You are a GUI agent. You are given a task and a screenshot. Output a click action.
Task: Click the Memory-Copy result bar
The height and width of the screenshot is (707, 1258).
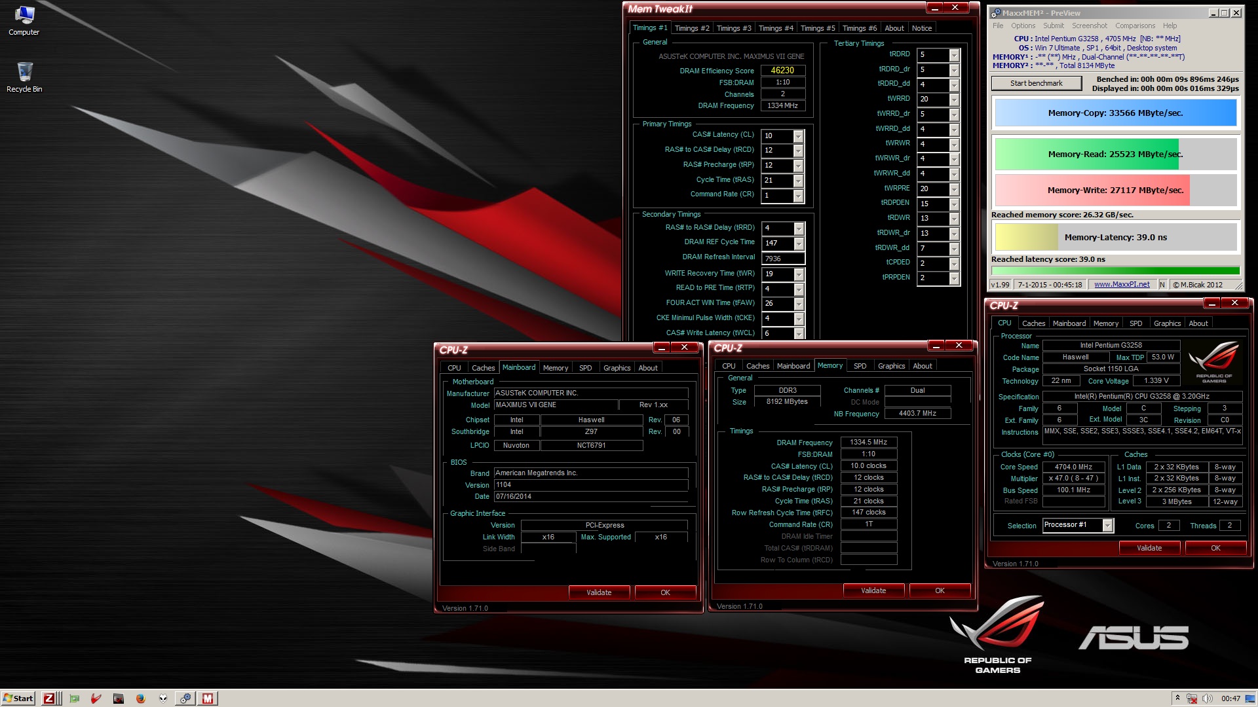[1115, 113]
